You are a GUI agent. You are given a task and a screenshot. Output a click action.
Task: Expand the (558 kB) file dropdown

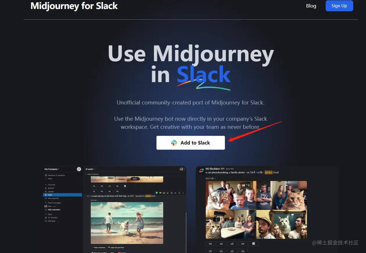coord(94,200)
